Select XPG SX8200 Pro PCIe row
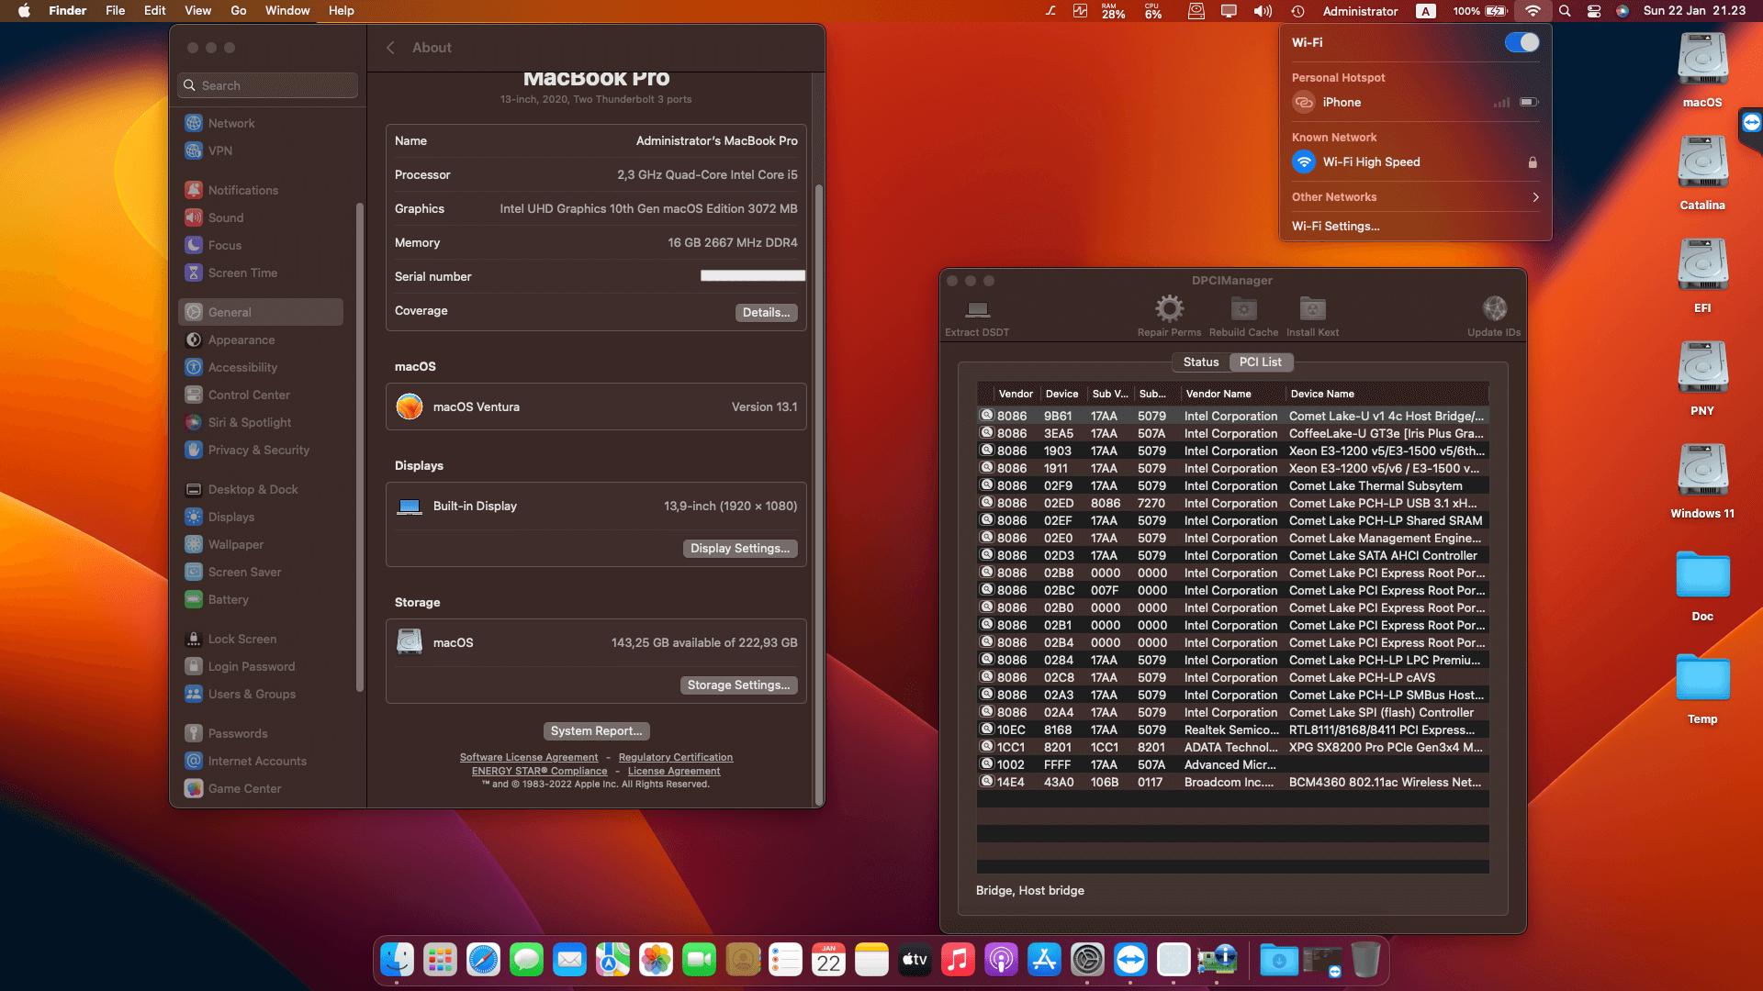The width and height of the screenshot is (1763, 991). [1232, 748]
